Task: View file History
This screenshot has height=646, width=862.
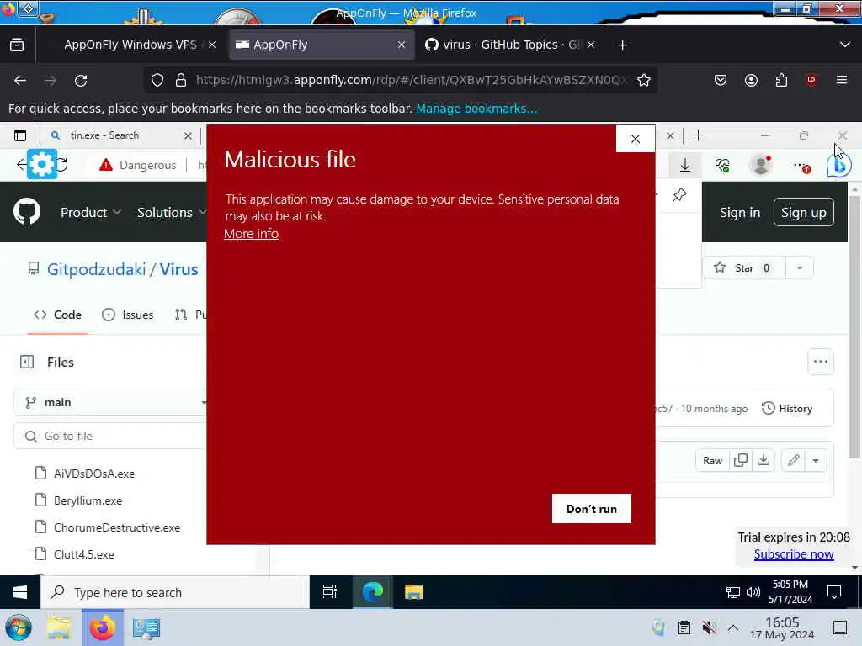Action: point(787,409)
